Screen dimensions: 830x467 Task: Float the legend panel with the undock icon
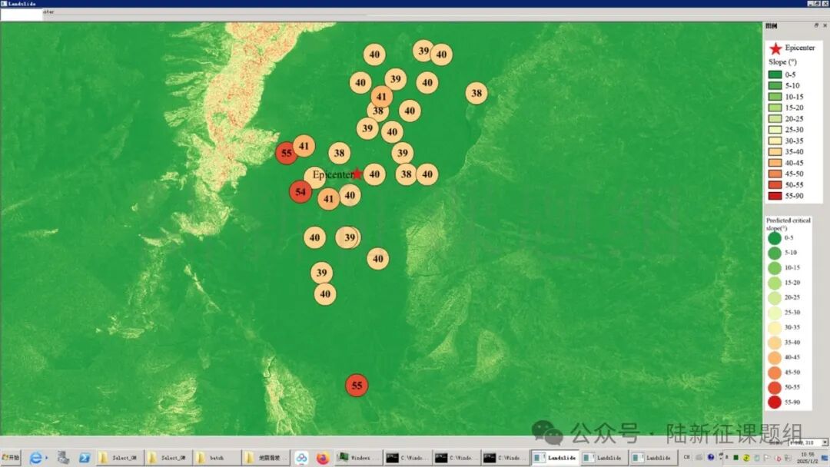coord(815,25)
